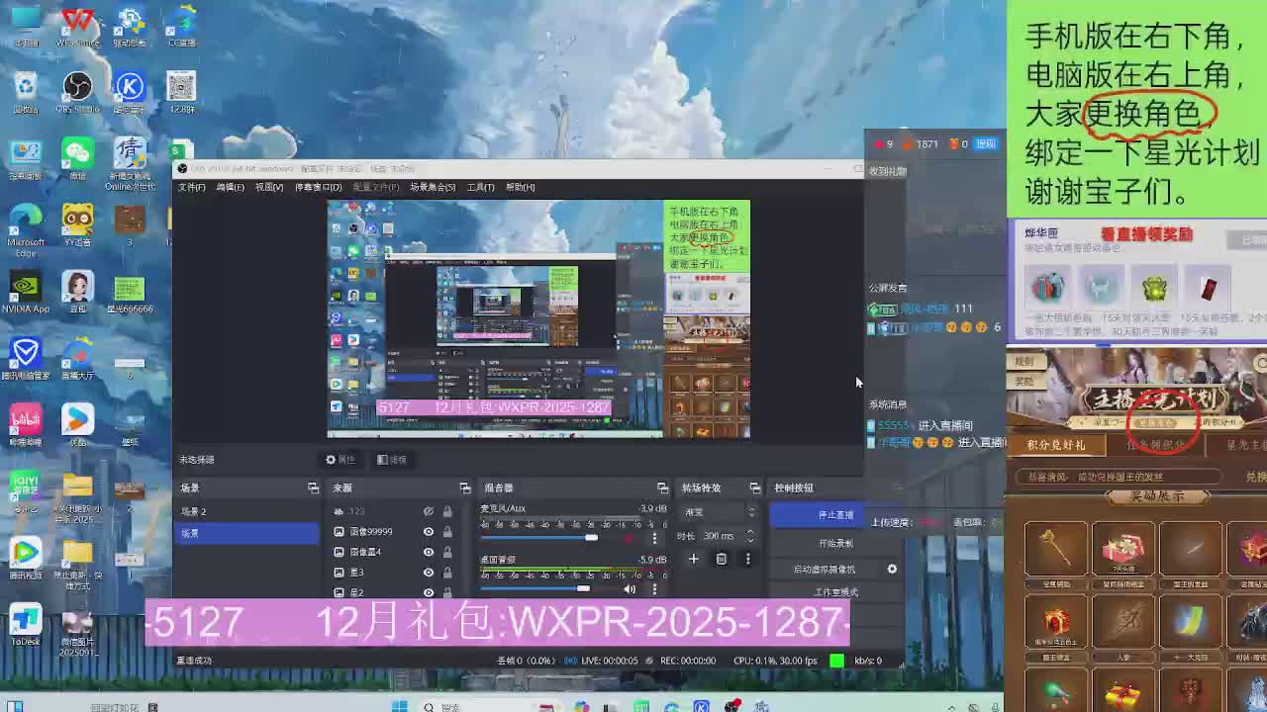Open the WeChat (微信) desktop icon

click(x=77, y=158)
